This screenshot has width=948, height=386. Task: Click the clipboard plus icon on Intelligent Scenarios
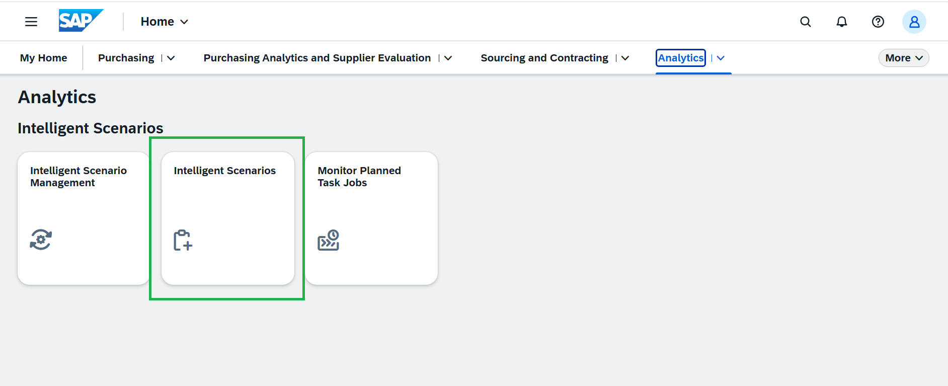coord(183,240)
